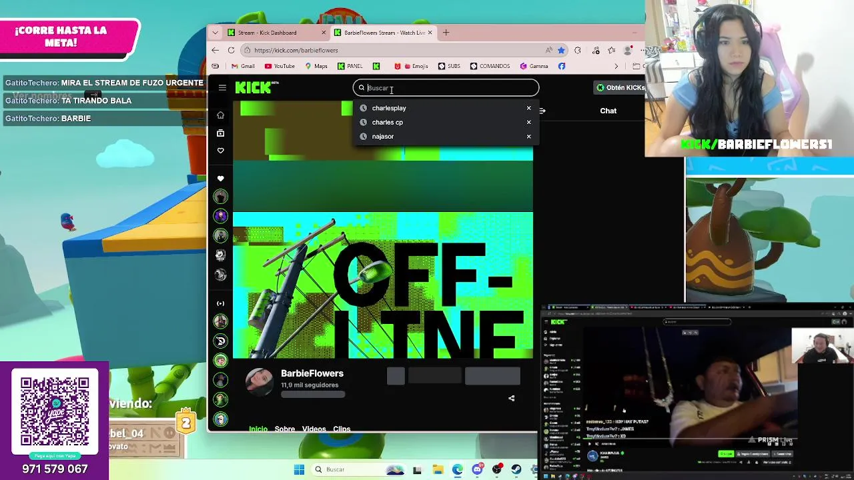This screenshot has height=480, width=854.
Task: Open unlabeled Kick bookmark after PANEL
Action: point(376,66)
